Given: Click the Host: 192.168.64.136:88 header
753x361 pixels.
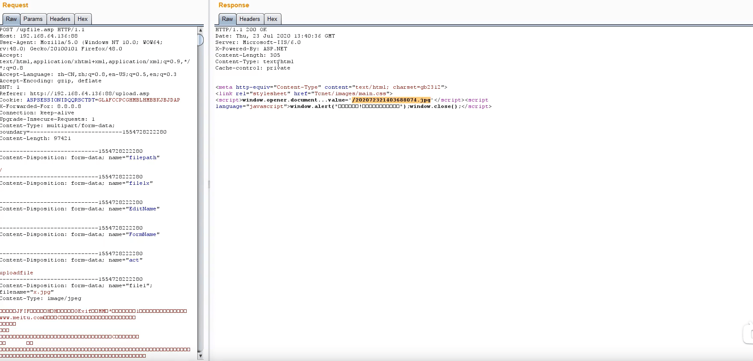Looking at the screenshot, I should click(x=39, y=36).
